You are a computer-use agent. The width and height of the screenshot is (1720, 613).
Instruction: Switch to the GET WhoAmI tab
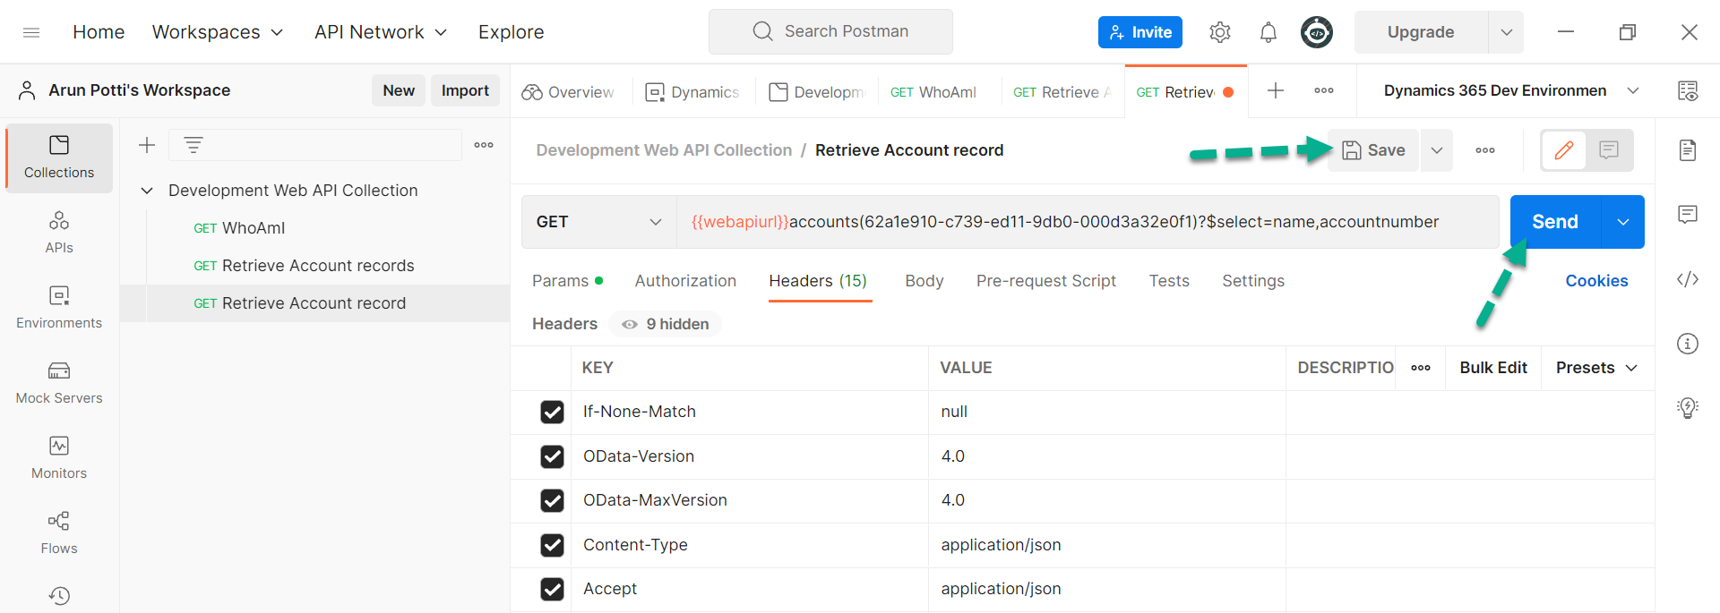(933, 91)
